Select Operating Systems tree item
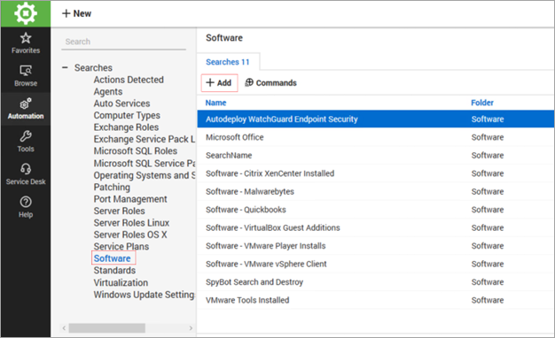The height and width of the screenshot is (338, 555). [145, 175]
